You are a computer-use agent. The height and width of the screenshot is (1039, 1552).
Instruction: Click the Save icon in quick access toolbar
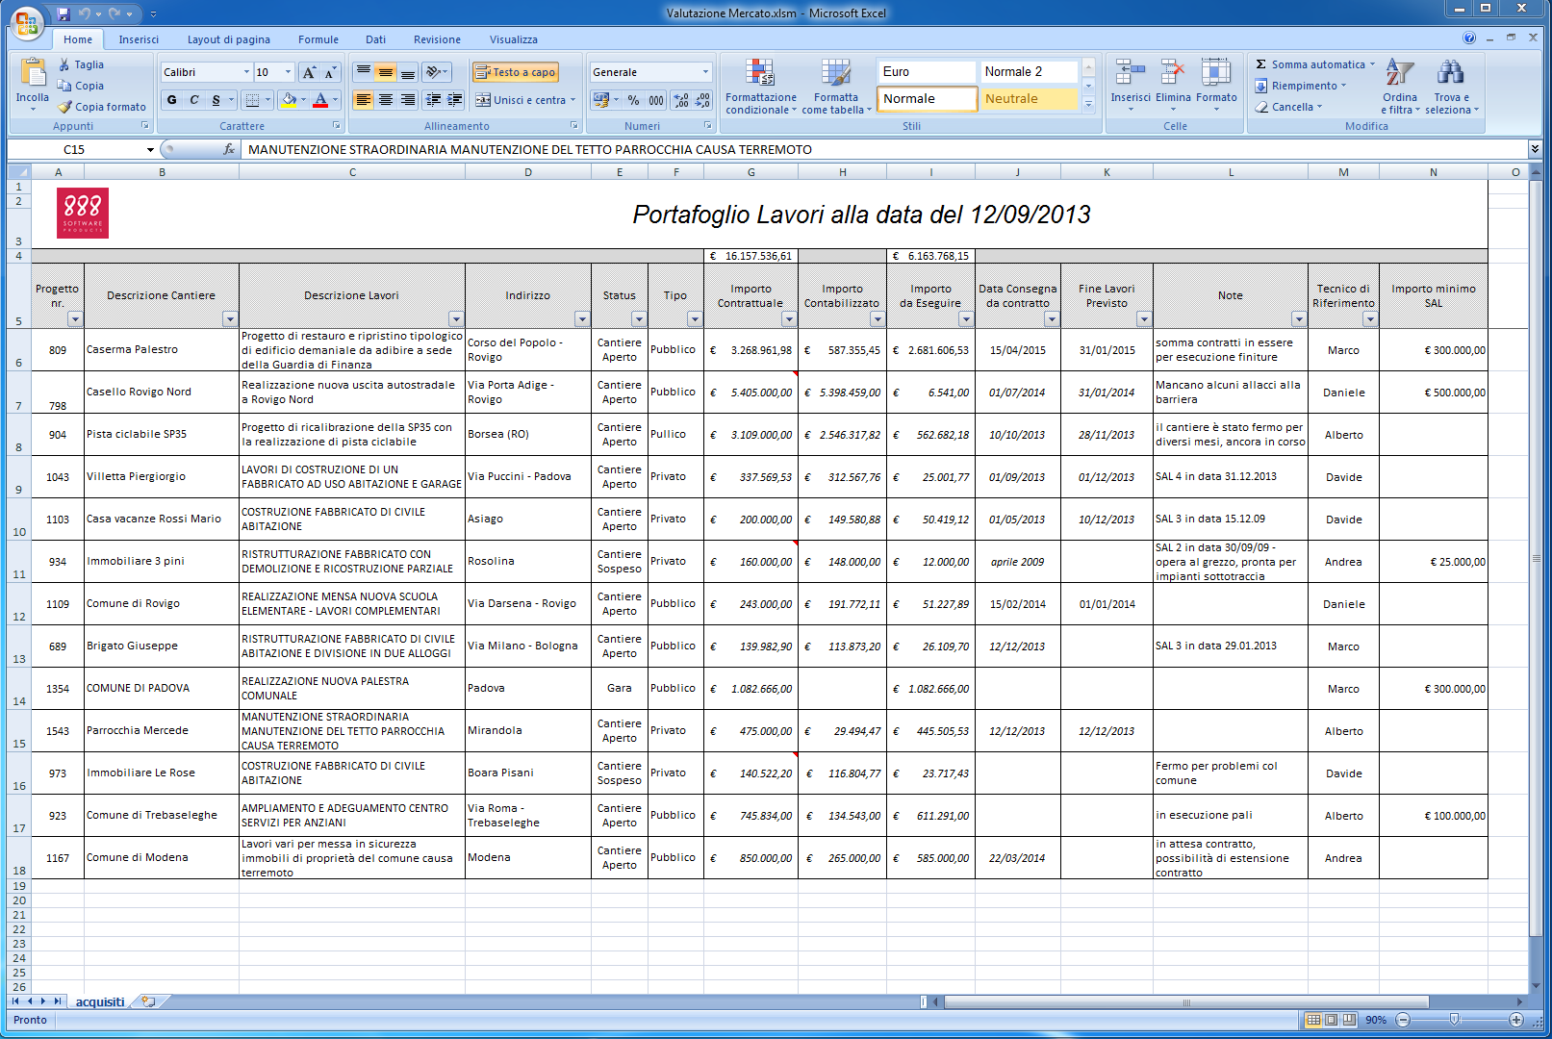(64, 13)
